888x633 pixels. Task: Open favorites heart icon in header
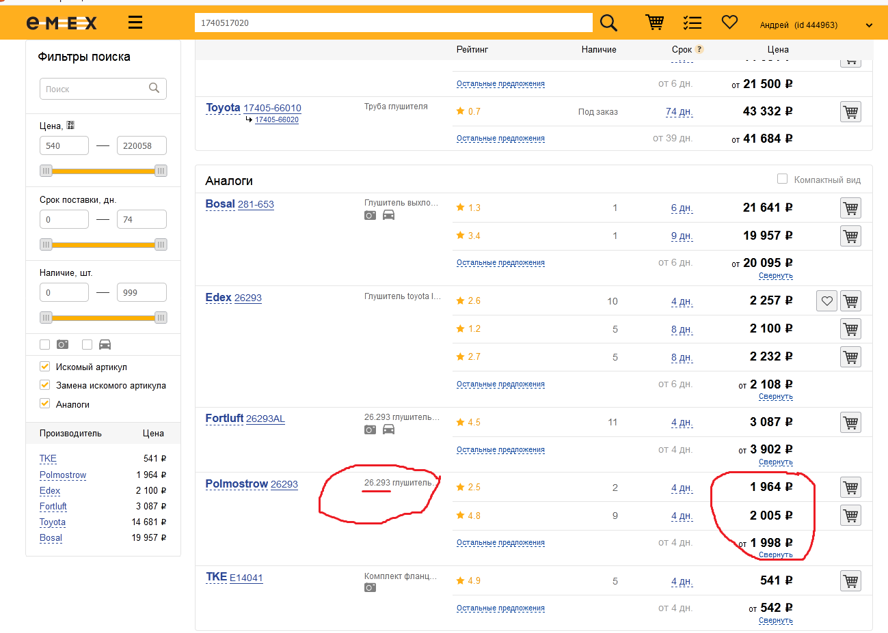tap(730, 23)
